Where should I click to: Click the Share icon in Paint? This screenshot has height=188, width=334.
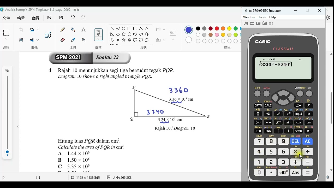61,18
